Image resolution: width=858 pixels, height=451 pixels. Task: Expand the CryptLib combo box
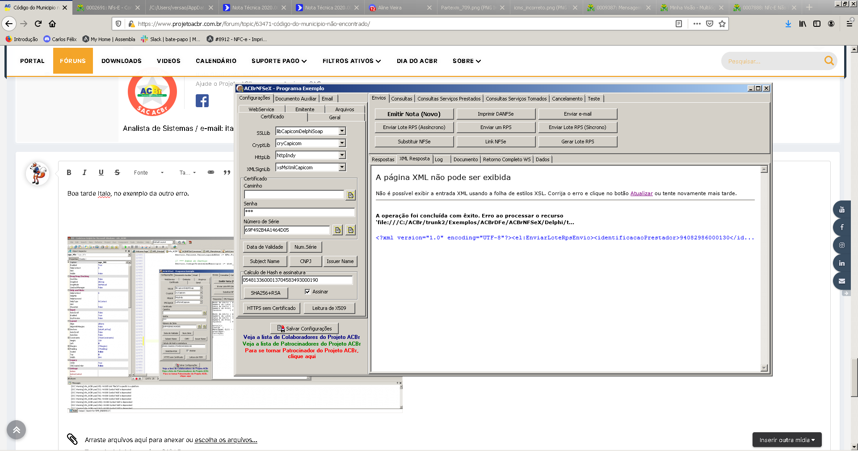[342, 143]
